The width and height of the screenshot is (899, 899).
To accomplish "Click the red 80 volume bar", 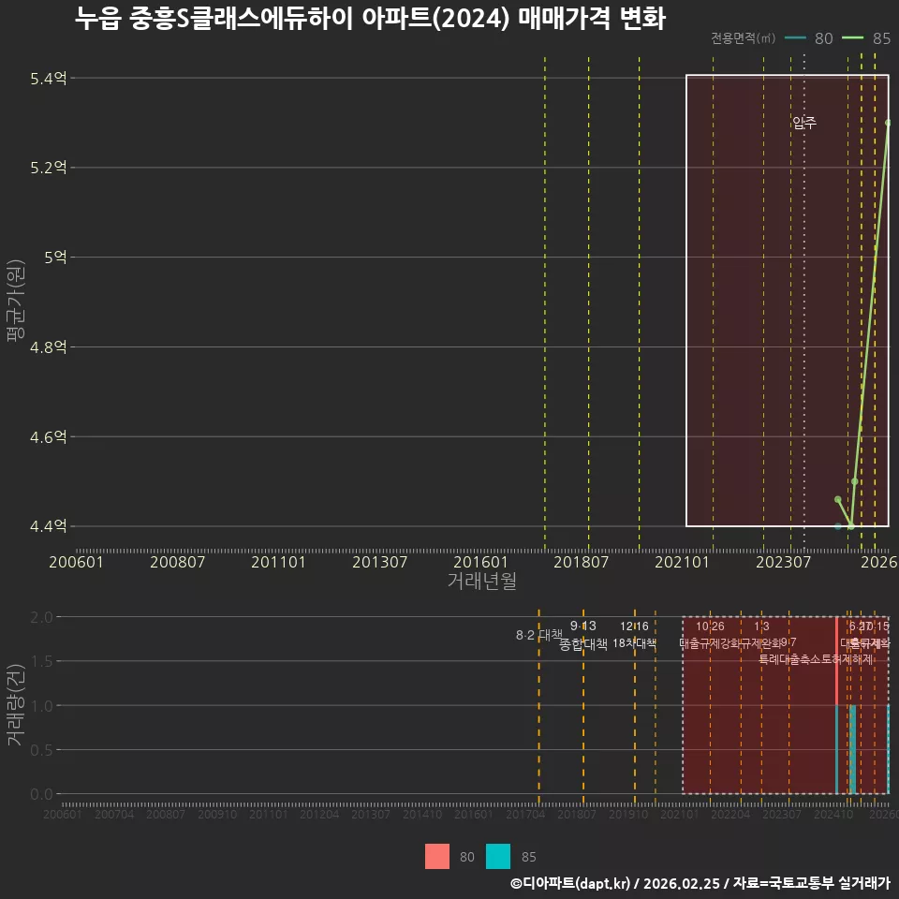I will [837, 661].
